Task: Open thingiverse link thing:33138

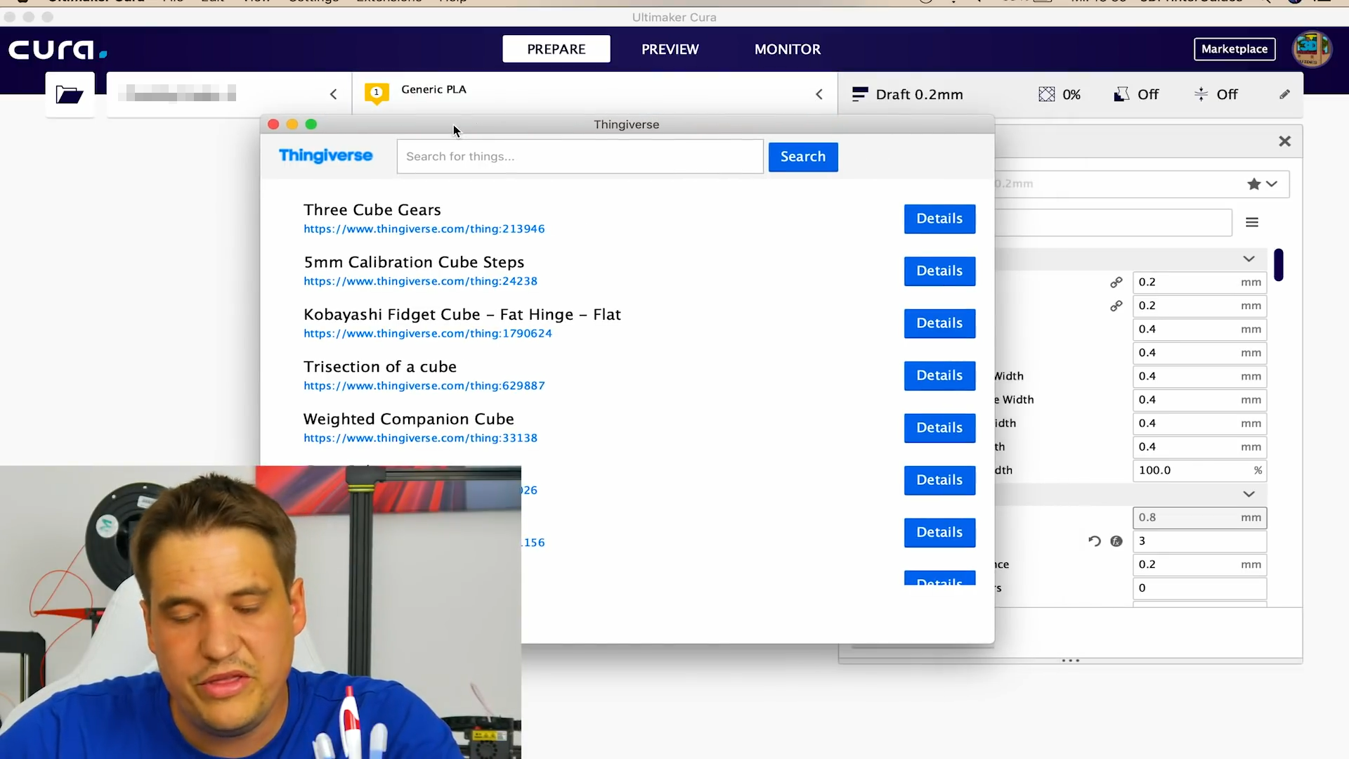Action: (x=420, y=439)
